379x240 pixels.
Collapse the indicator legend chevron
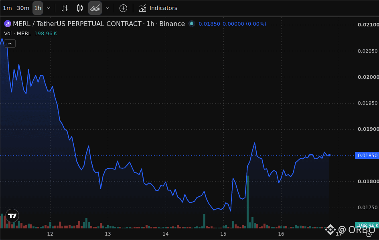(10, 44)
